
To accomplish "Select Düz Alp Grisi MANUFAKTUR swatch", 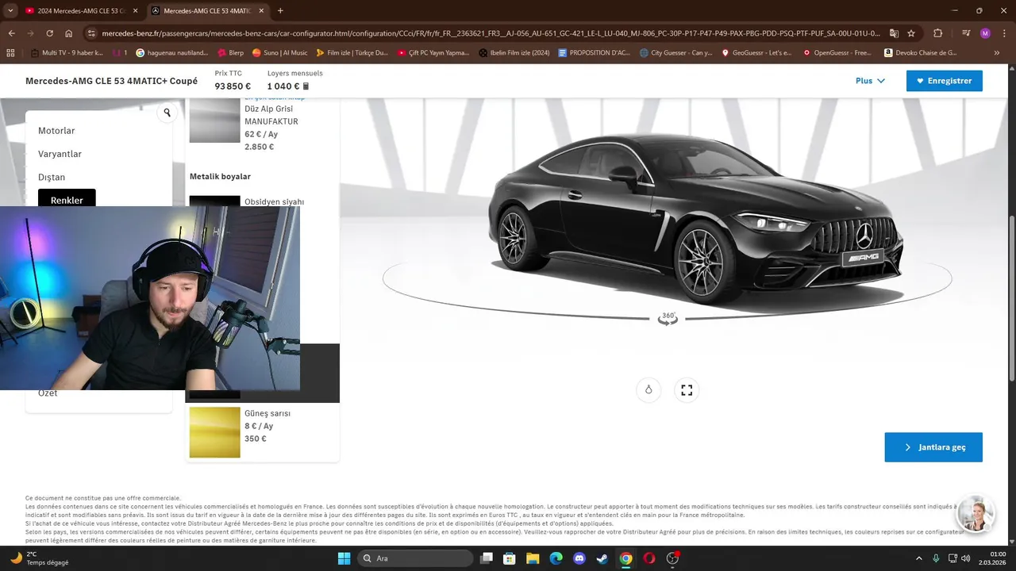I will (214, 121).
